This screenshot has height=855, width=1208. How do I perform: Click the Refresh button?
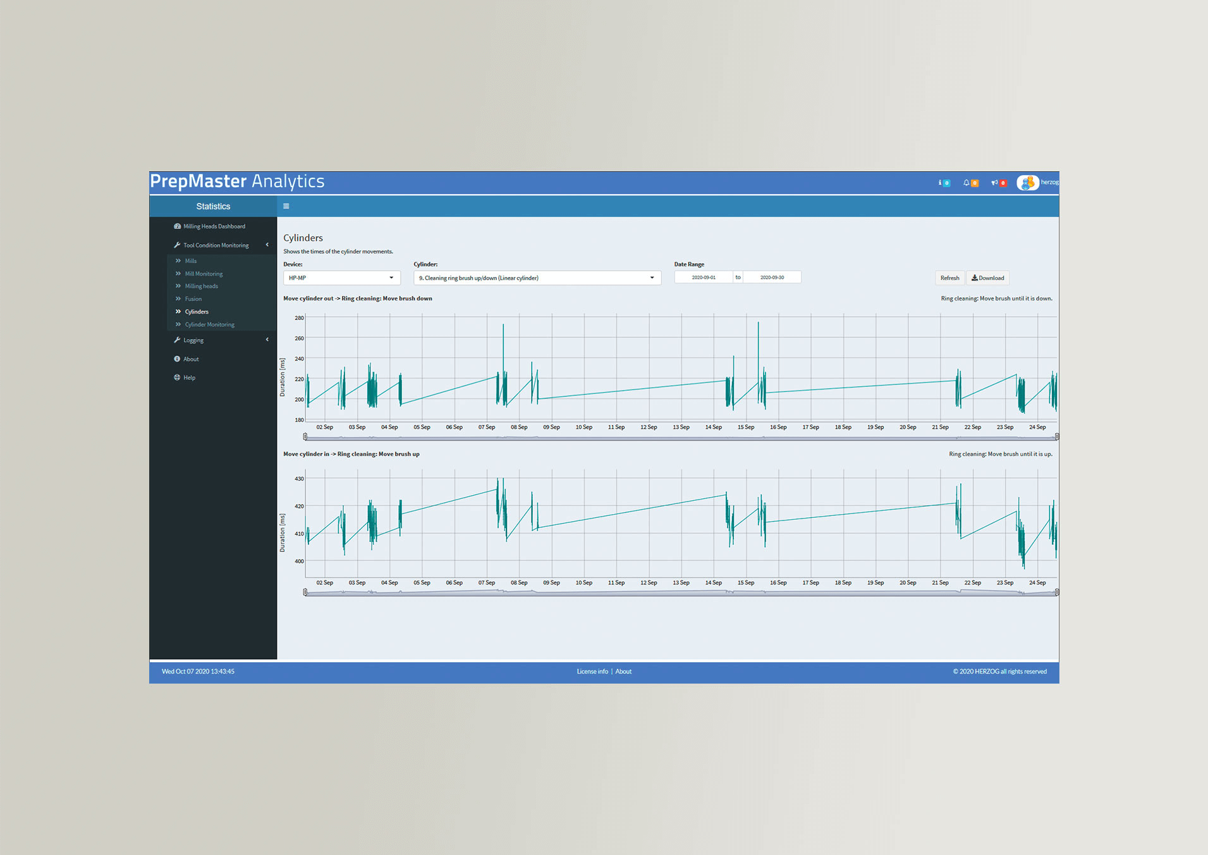949,278
